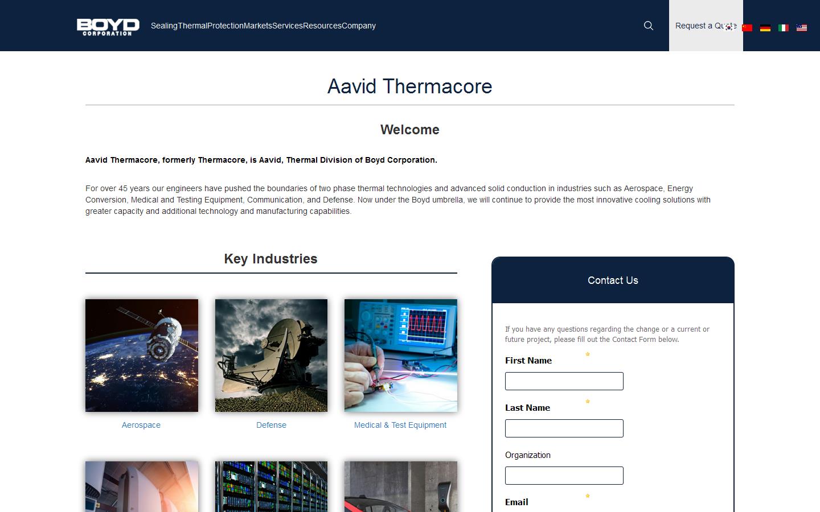The image size is (820, 512).
Task: Select the US flag language option
Action: tap(802, 27)
